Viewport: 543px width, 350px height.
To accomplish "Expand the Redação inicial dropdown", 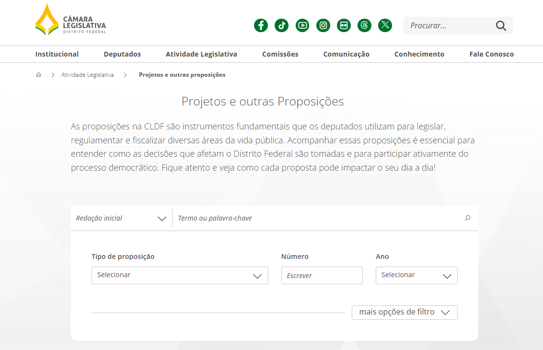I will (x=121, y=218).
